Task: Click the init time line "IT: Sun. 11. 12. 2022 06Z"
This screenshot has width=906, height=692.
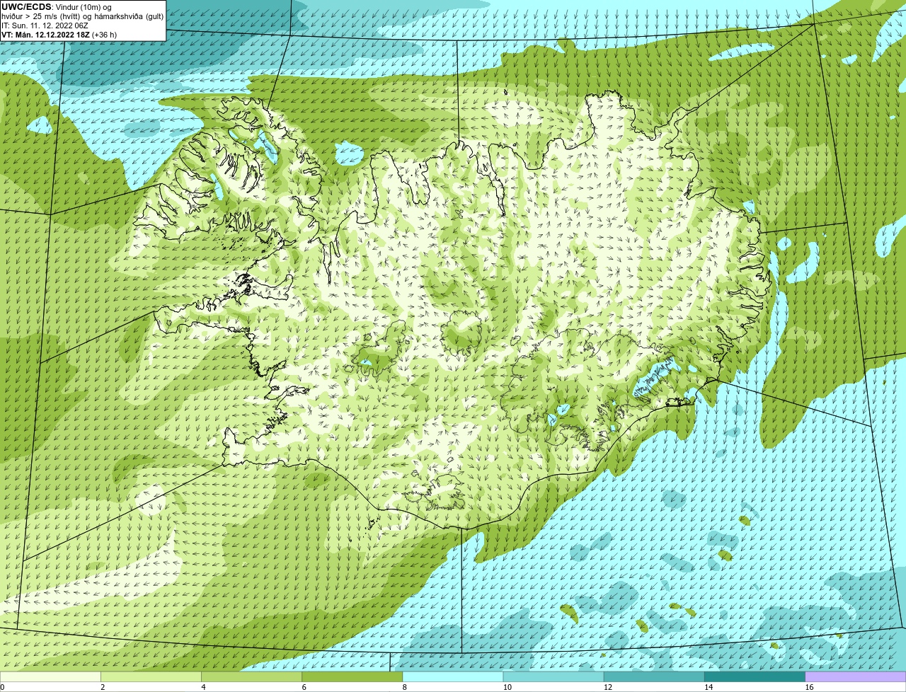Action: (x=45, y=25)
